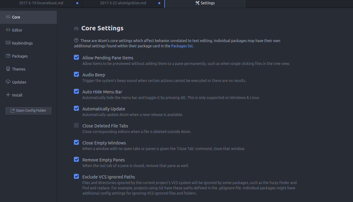Click the Themes paint bucket icon
The height and width of the screenshot is (202, 353).
pos(8,69)
